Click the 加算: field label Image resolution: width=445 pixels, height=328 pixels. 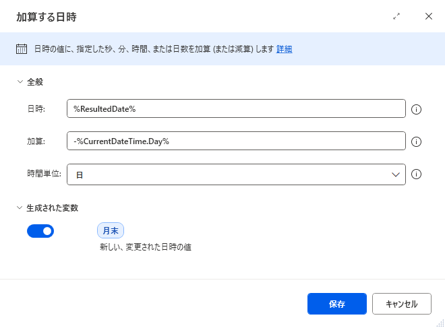coord(36,141)
